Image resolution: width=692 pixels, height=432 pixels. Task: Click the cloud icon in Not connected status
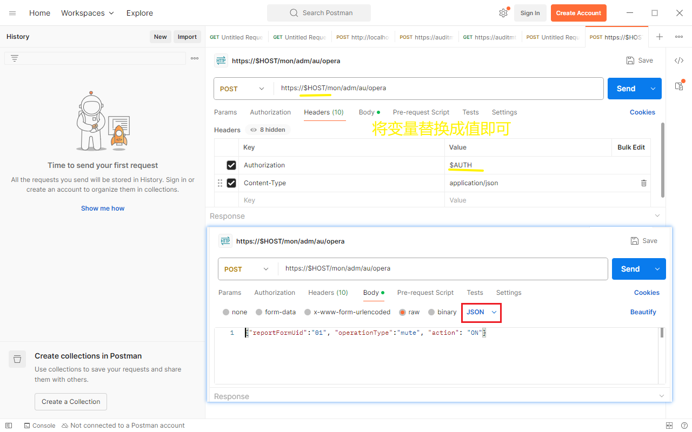(x=65, y=426)
